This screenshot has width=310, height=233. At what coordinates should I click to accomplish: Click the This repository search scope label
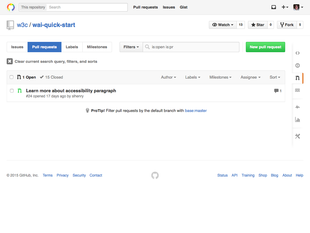coord(33,7)
